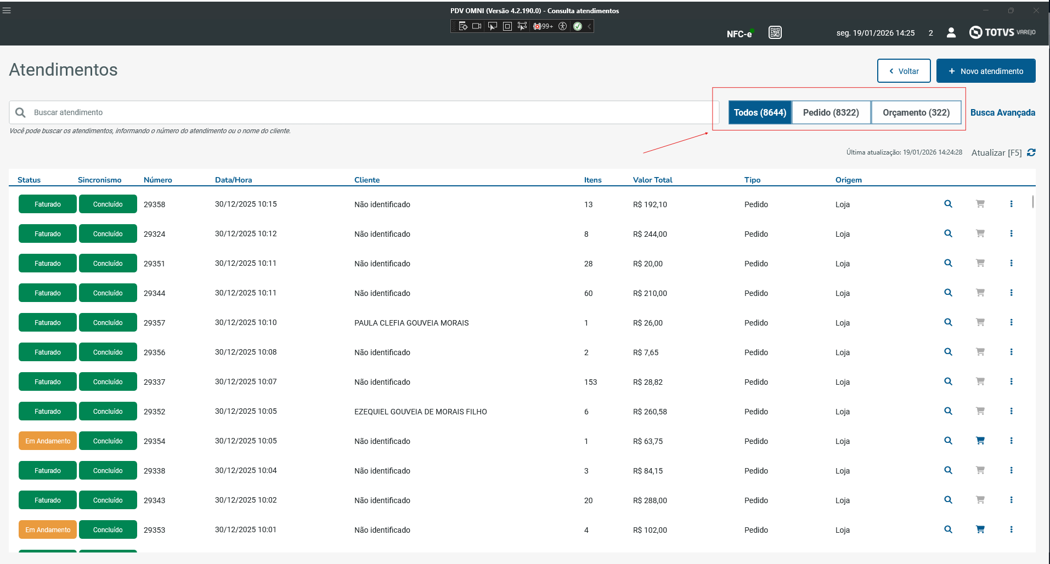Click the green checkmark status icon
1050x564 pixels.
click(578, 26)
